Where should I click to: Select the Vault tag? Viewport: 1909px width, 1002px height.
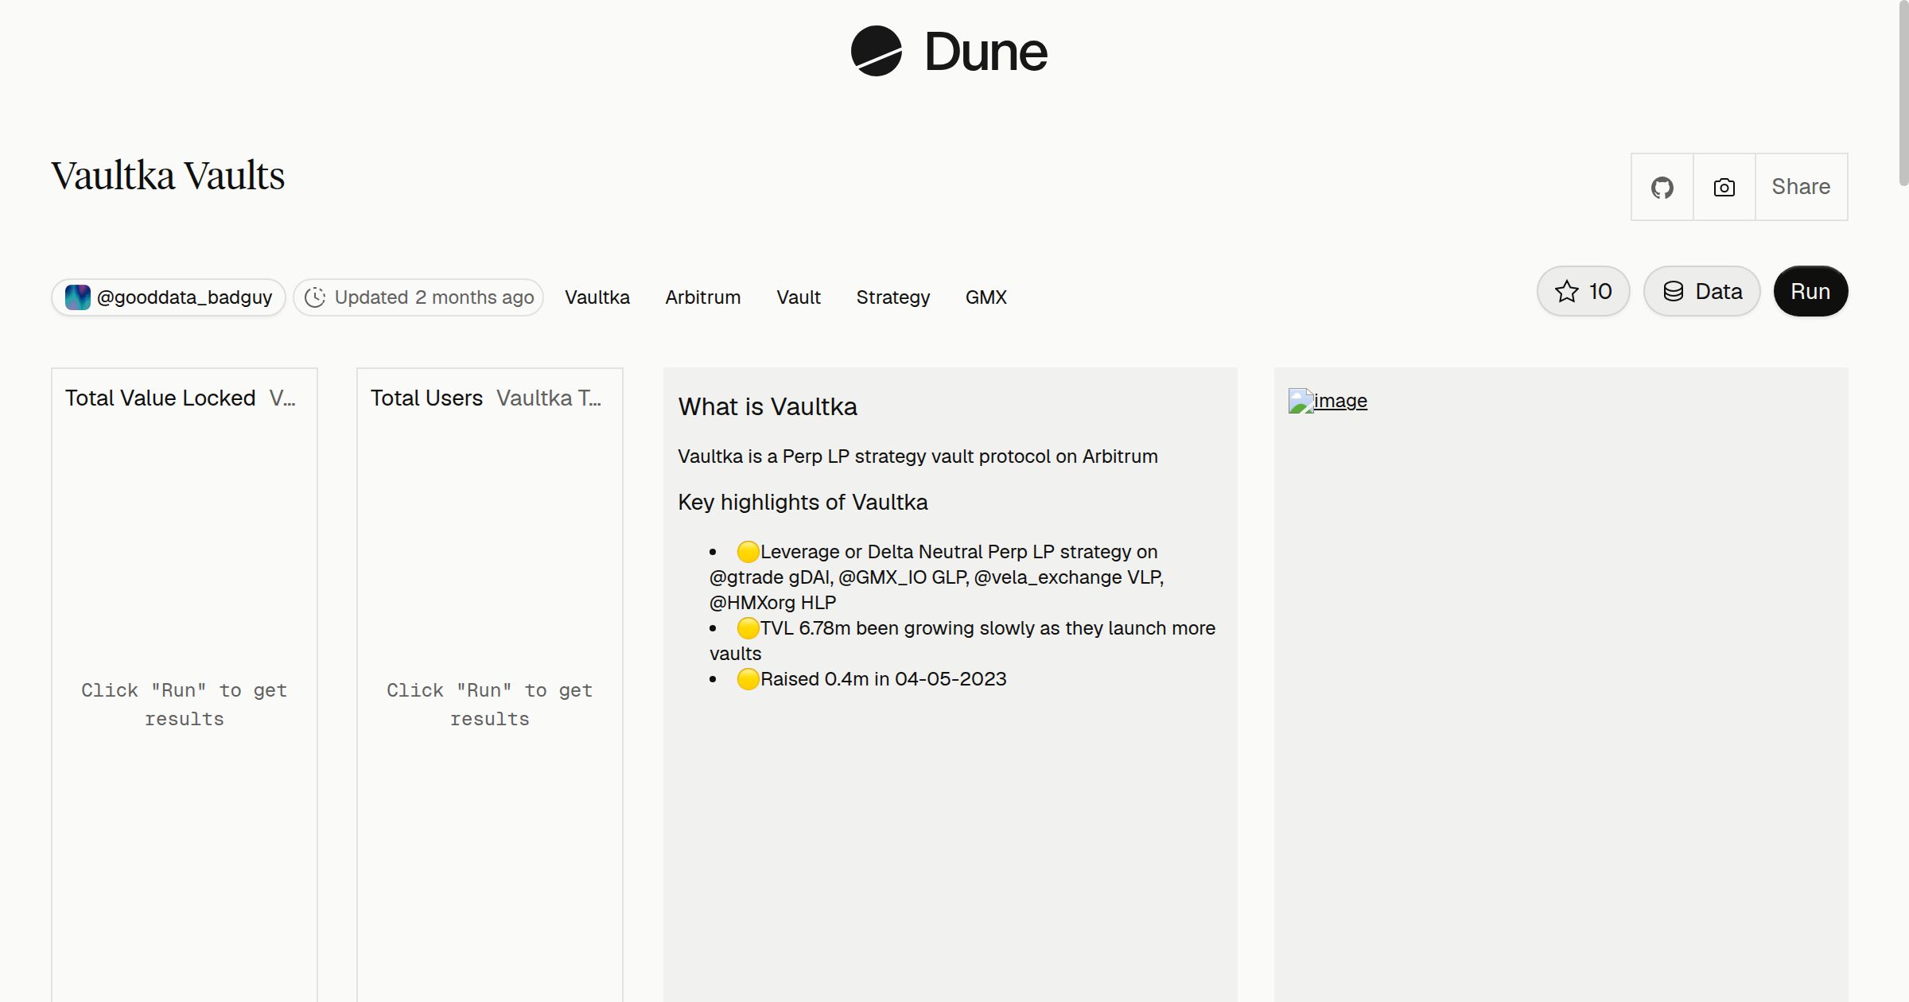pyautogui.click(x=799, y=297)
